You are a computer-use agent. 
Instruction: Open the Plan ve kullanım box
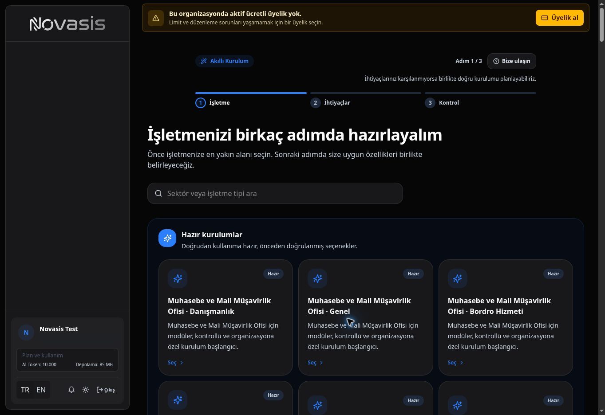[x=67, y=360]
